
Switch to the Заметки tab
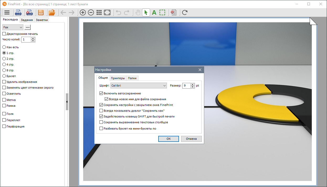[x=41, y=20]
